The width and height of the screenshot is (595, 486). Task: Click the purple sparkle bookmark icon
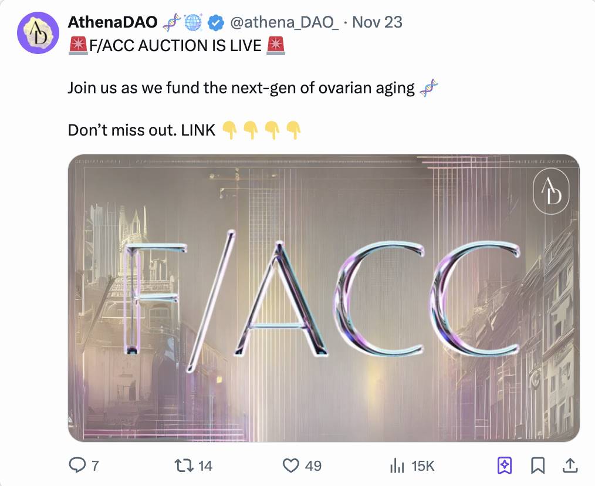click(504, 465)
